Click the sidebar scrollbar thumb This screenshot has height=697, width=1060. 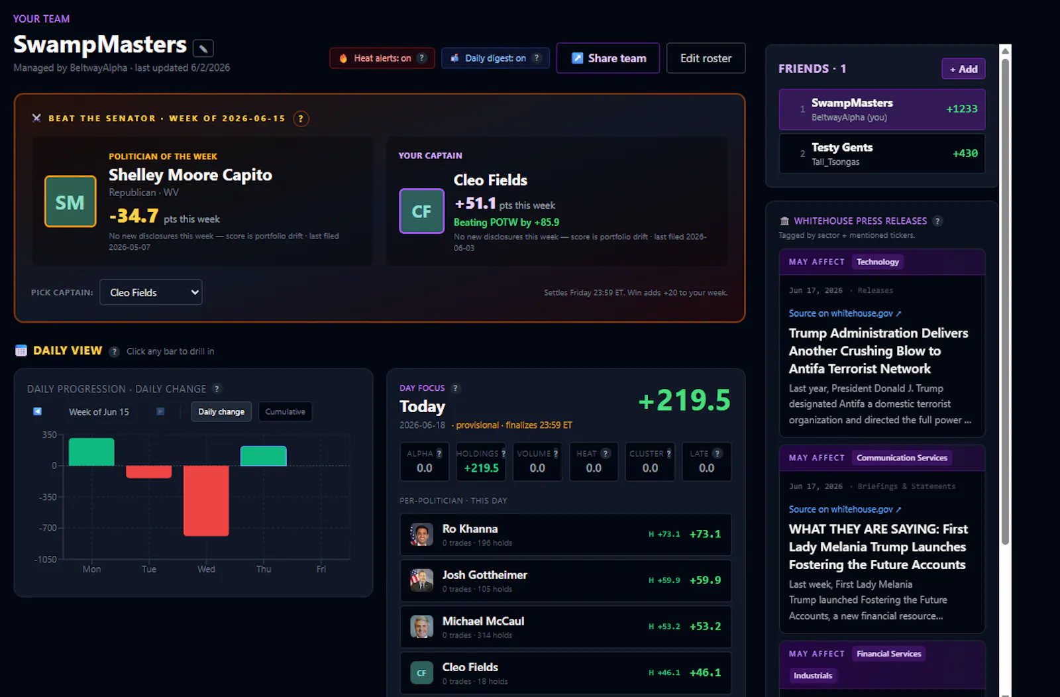click(1005, 301)
